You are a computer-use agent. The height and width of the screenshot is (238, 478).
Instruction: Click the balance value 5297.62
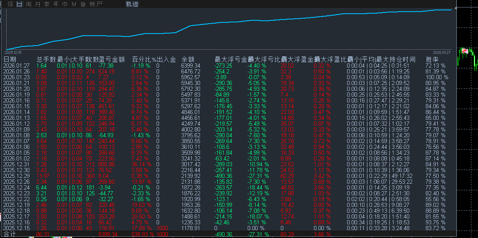point(191,106)
